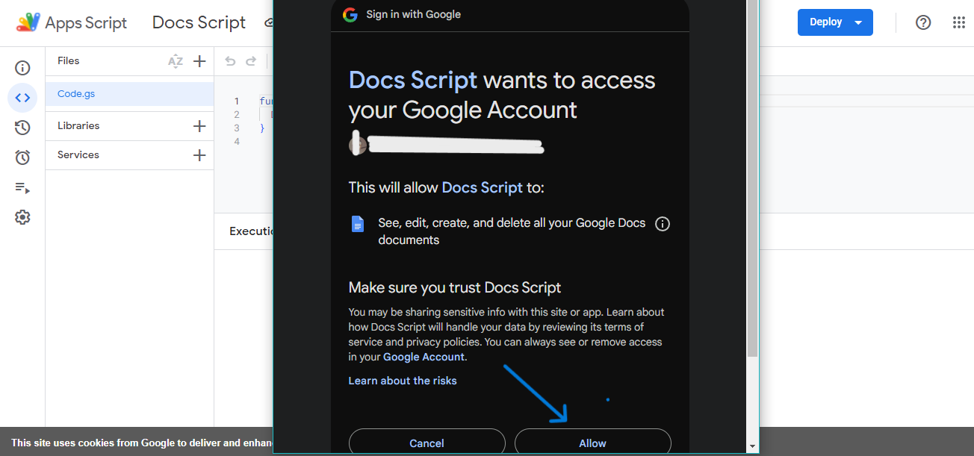The width and height of the screenshot is (974, 456).
Task: Add a library with the plus icon
Action: tap(199, 126)
